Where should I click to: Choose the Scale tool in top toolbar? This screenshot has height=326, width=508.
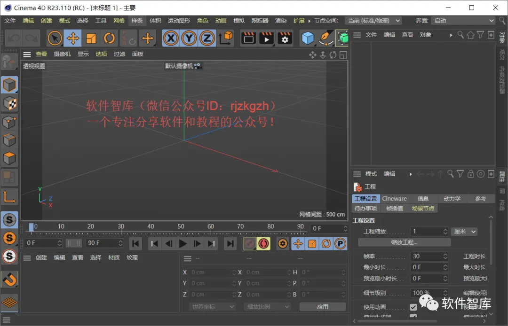91,39
